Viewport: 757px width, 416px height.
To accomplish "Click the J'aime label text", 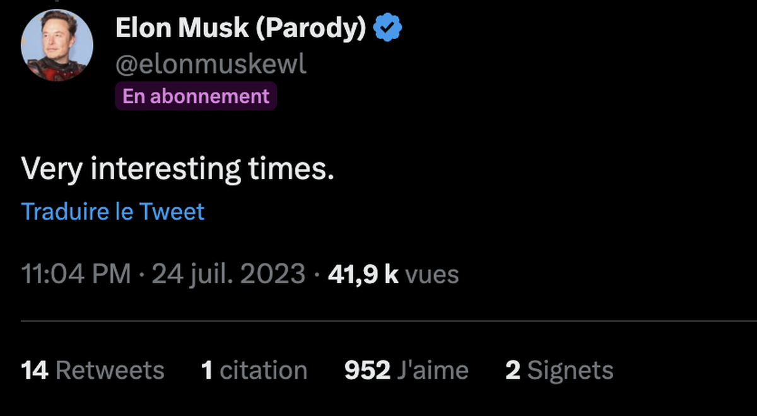I will [433, 370].
